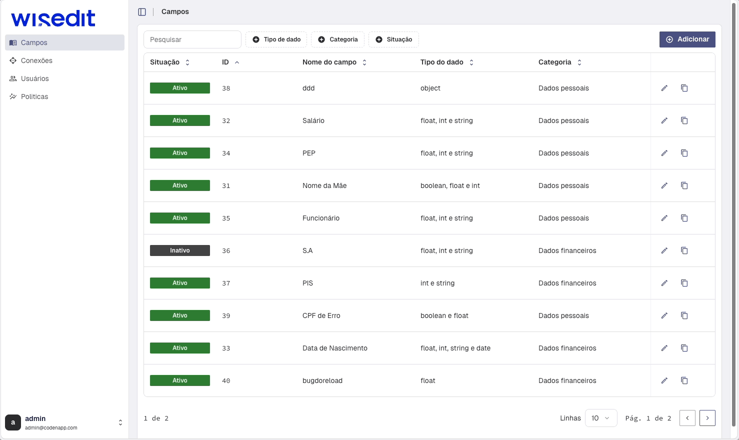Go to the next page arrow

(707, 418)
